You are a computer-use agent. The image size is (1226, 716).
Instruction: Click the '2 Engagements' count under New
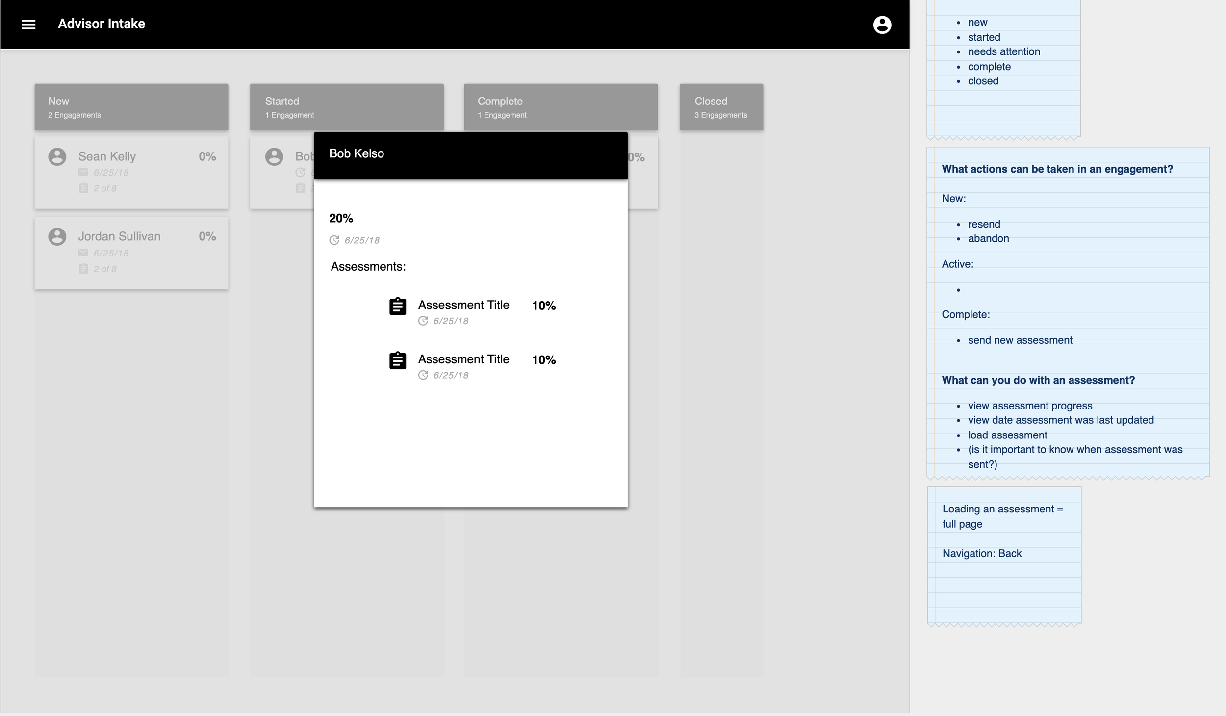point(75,115)
